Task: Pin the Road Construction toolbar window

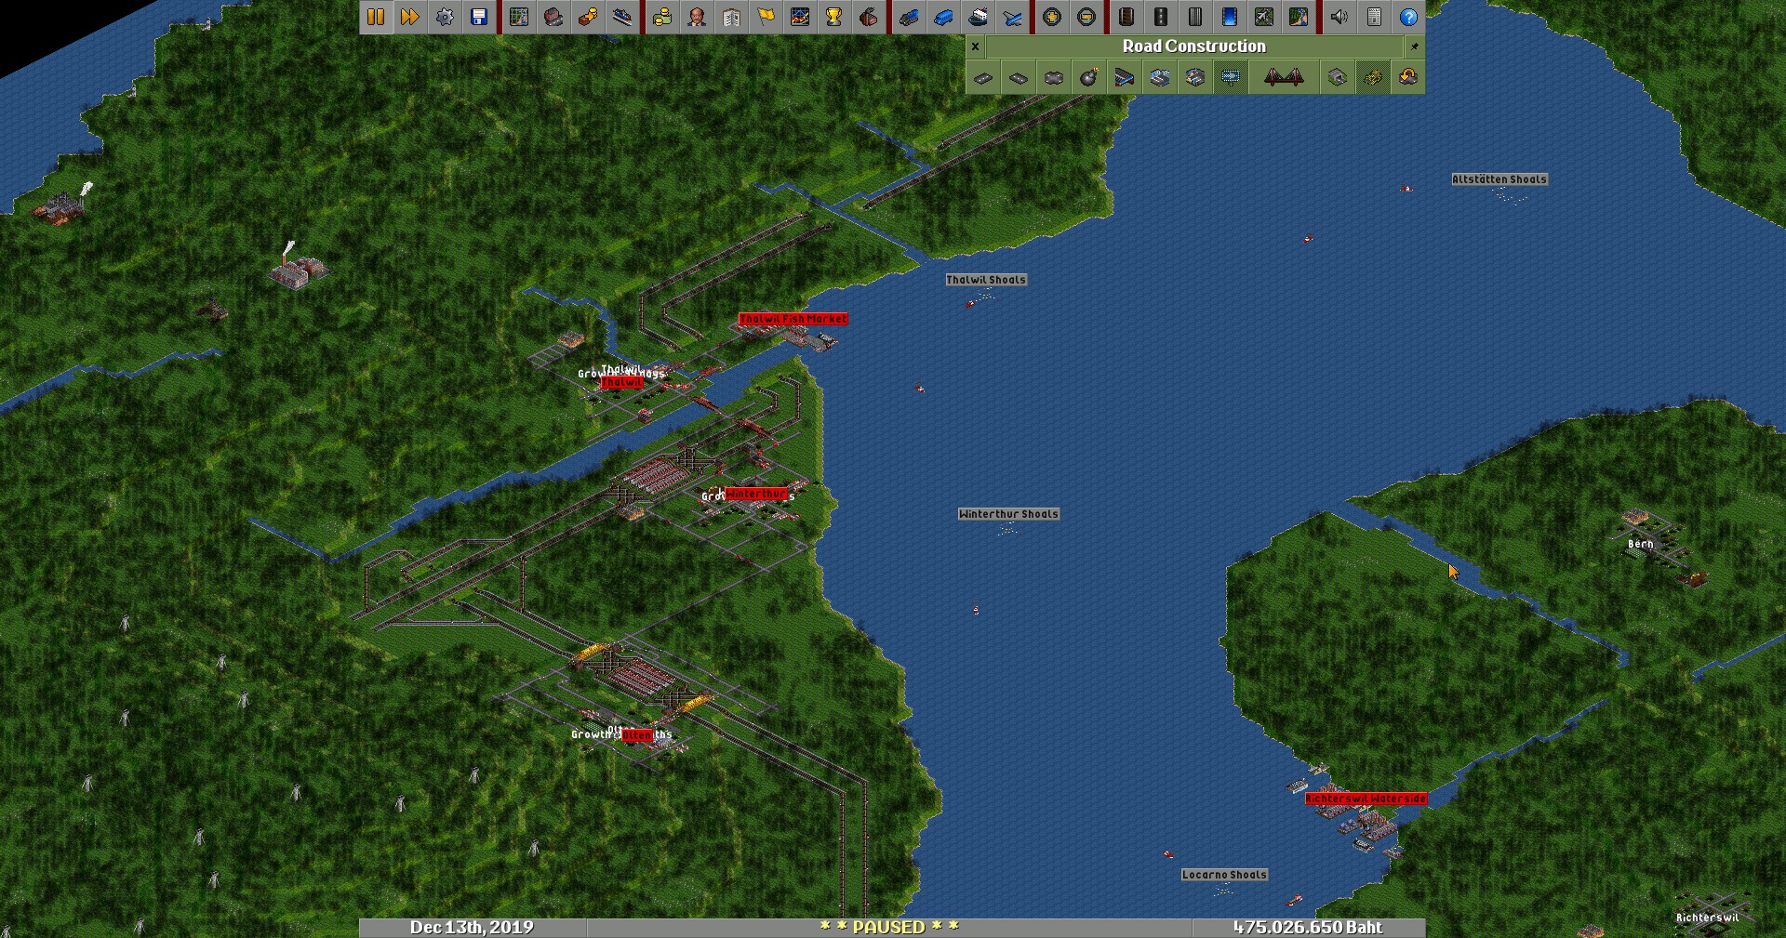Action: pyautogui.click(x=1414, y=46)
